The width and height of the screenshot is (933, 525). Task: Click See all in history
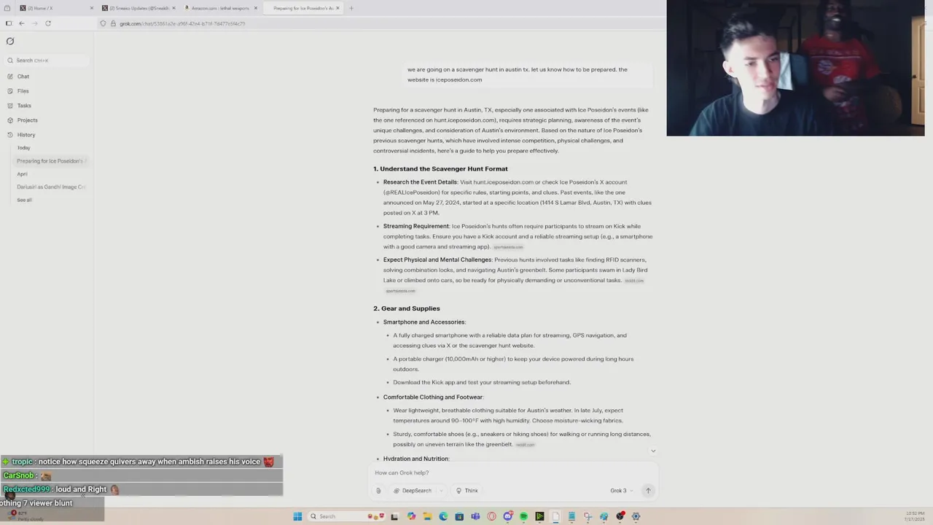tap(24, 200)
